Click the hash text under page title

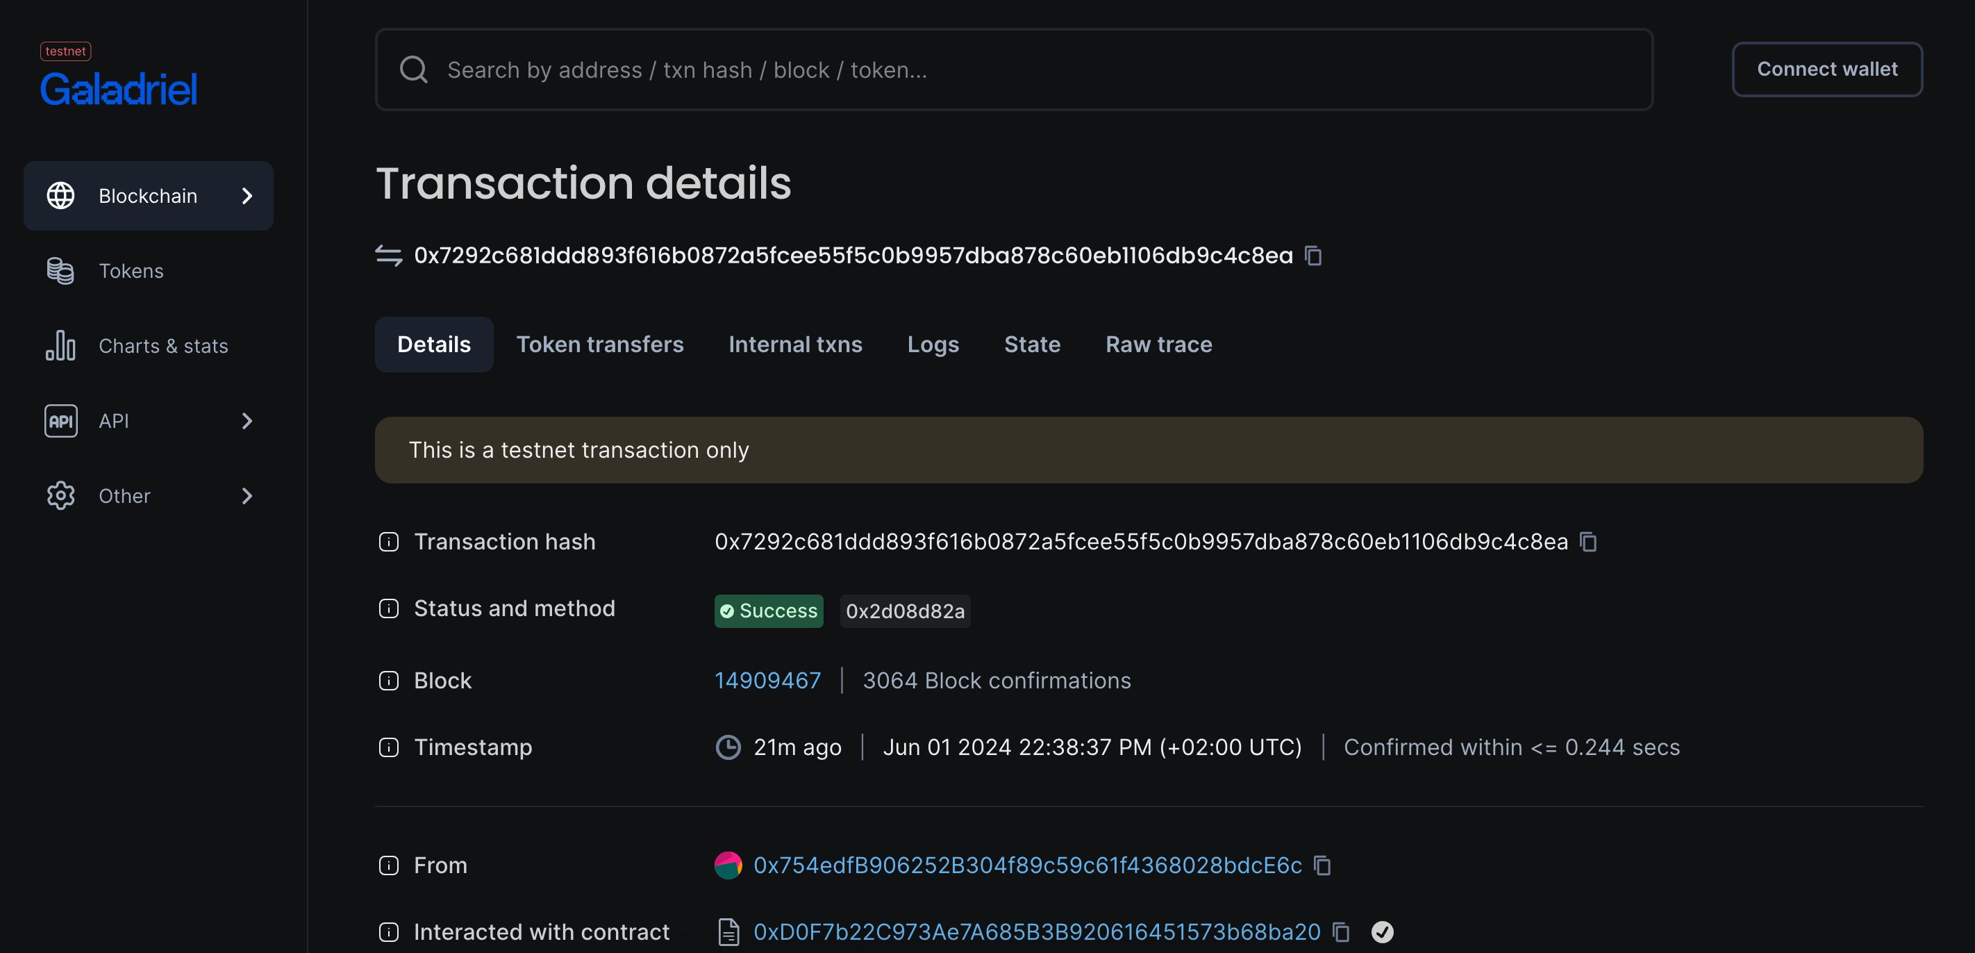click(853, 256)
